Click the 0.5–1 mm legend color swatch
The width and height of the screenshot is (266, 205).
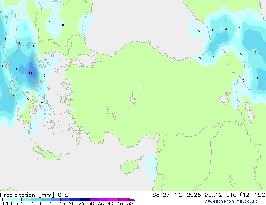(17, 200)
